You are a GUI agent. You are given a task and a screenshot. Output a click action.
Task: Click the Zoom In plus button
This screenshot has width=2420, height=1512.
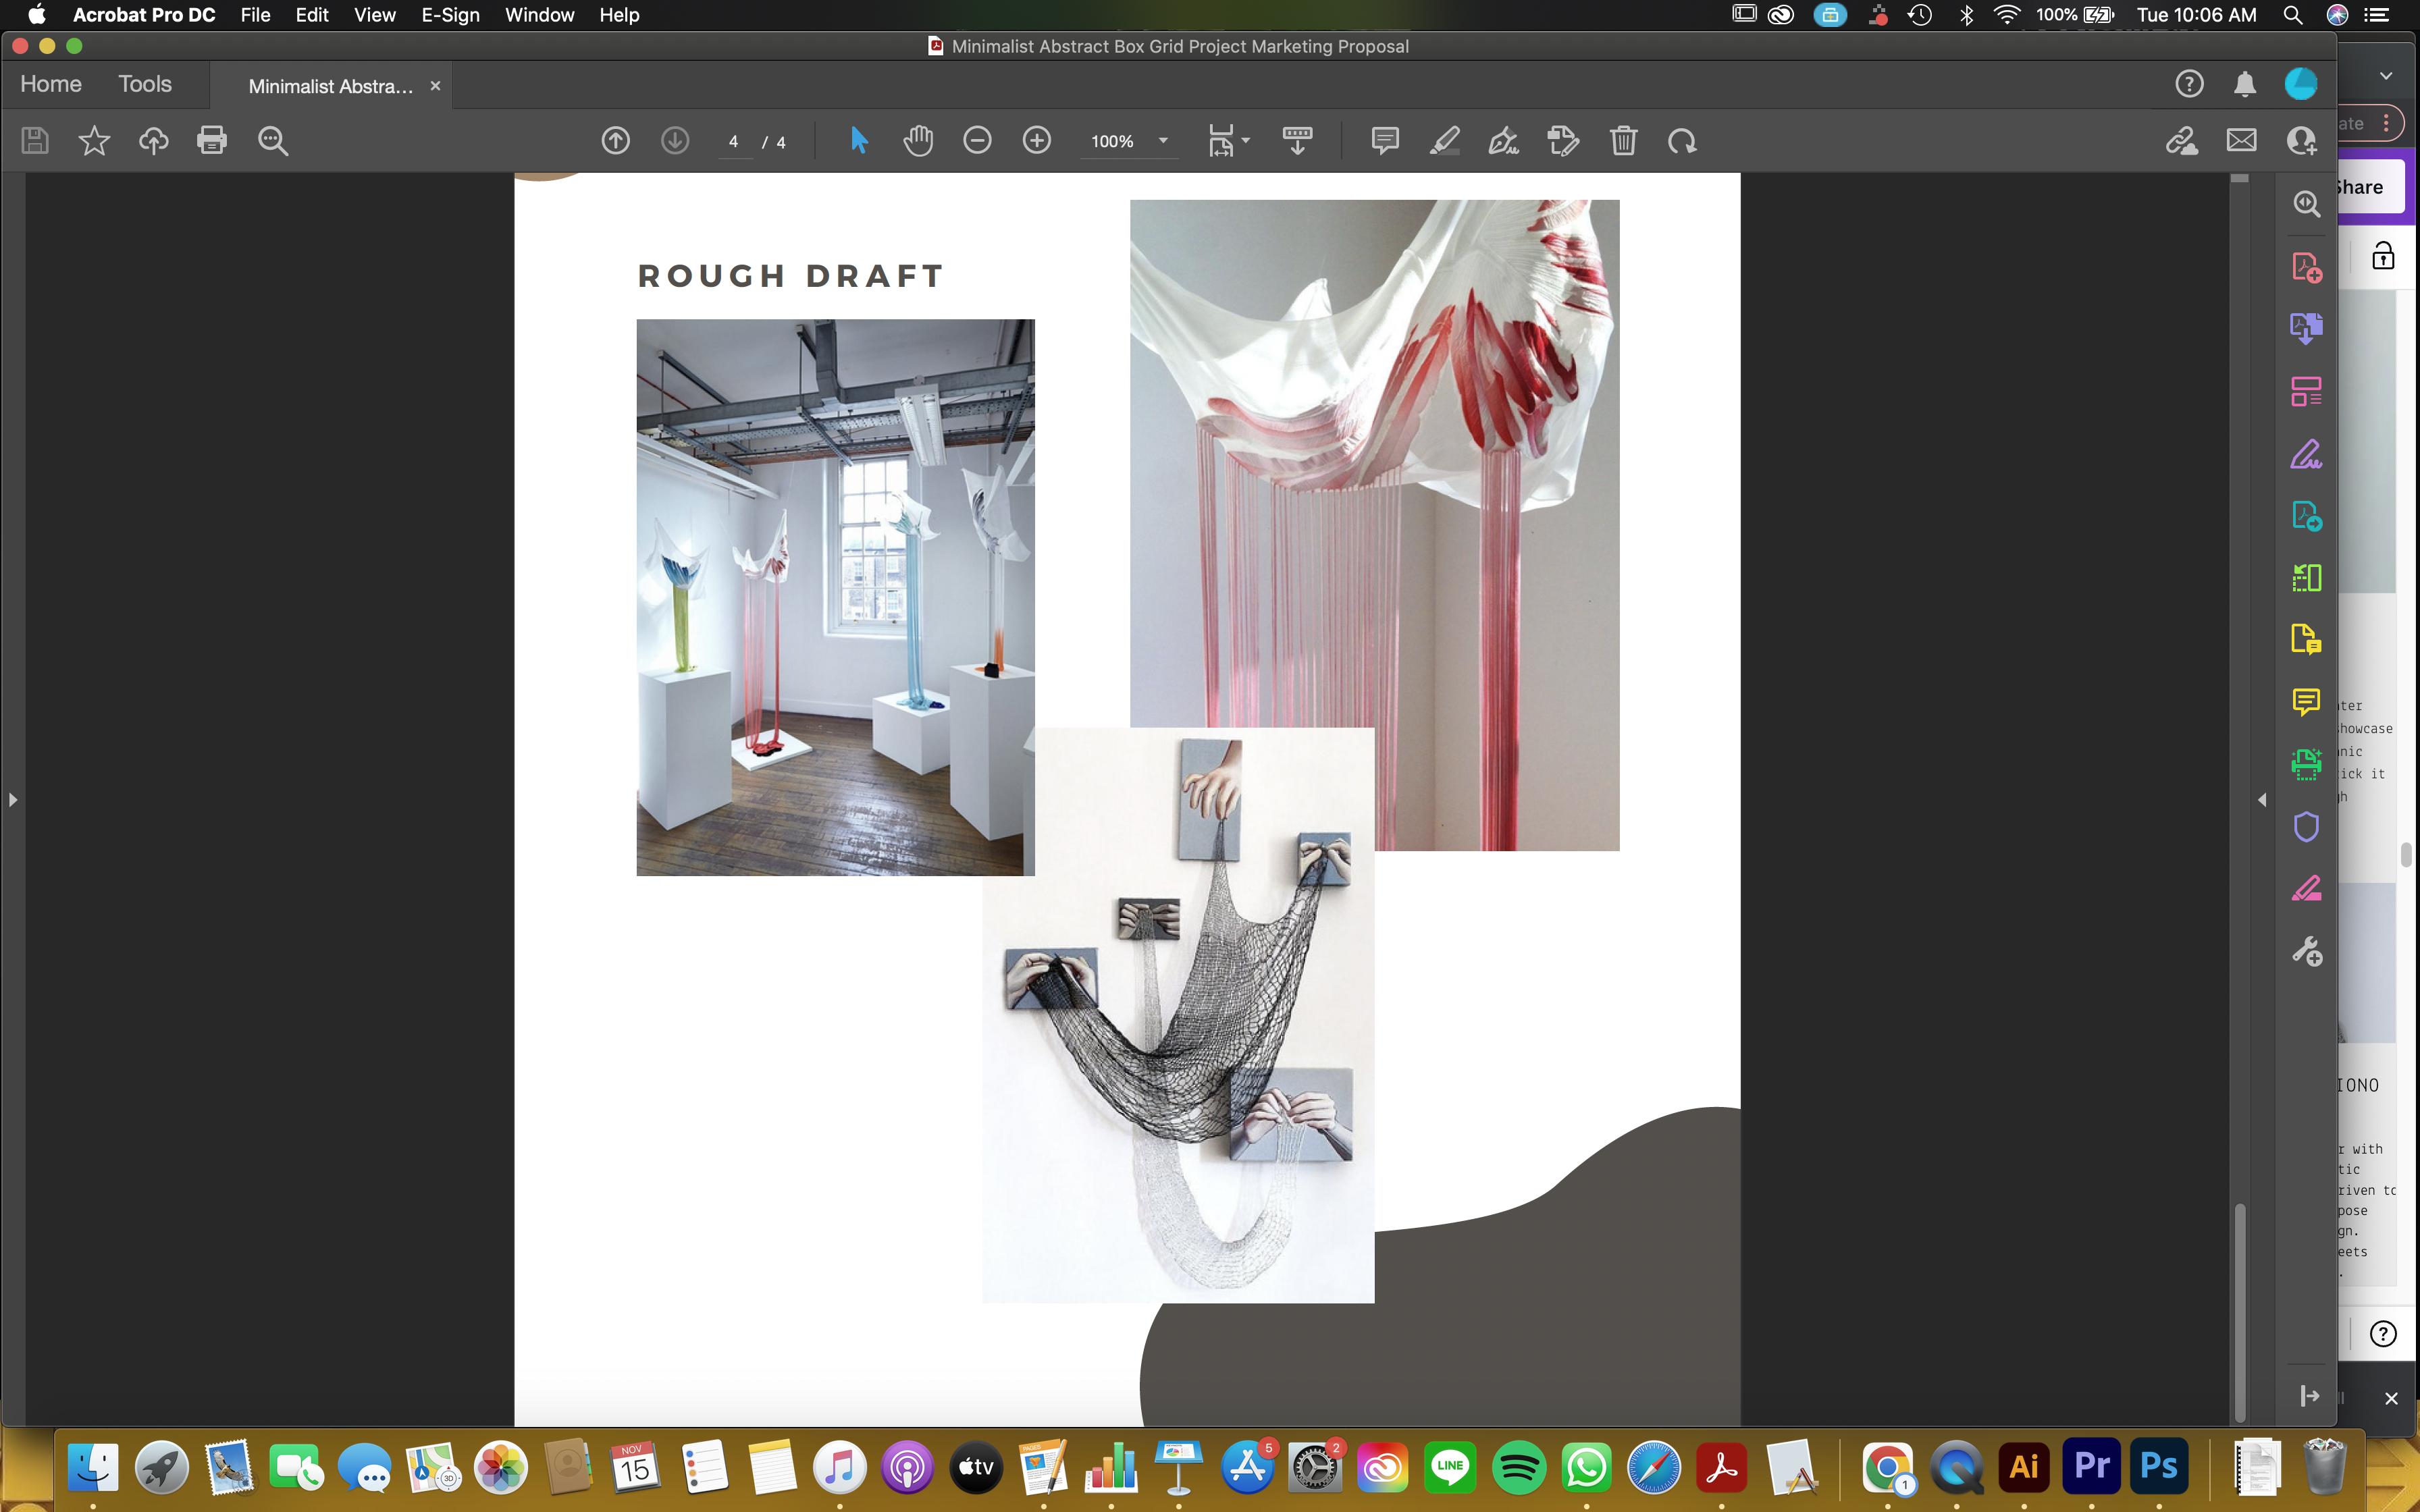coord(1037,141)
